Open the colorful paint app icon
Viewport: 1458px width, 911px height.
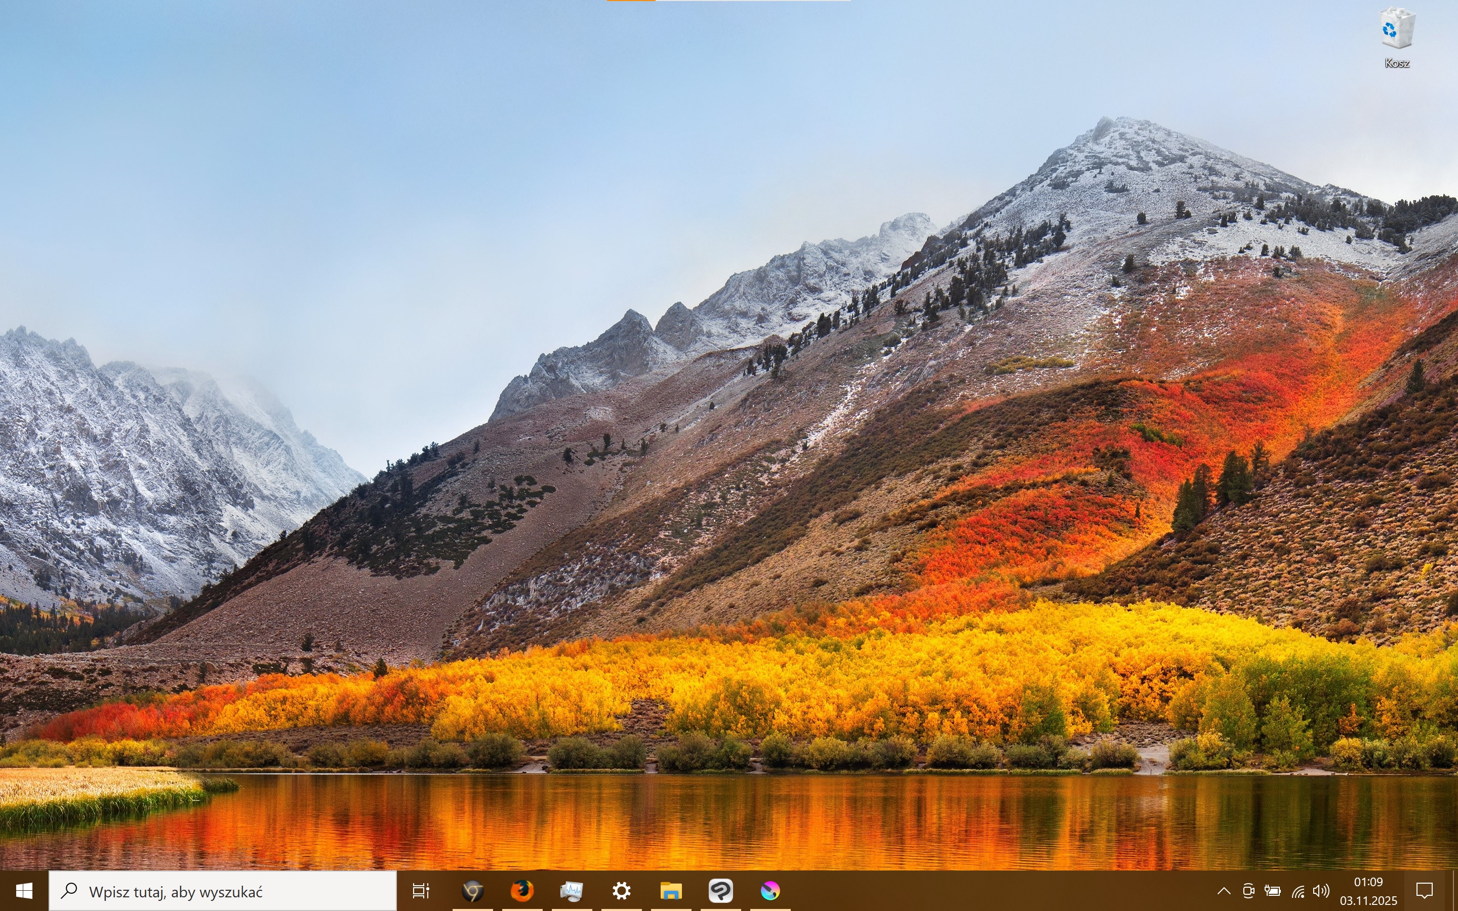pyautogui.click(x=770, y=891)
